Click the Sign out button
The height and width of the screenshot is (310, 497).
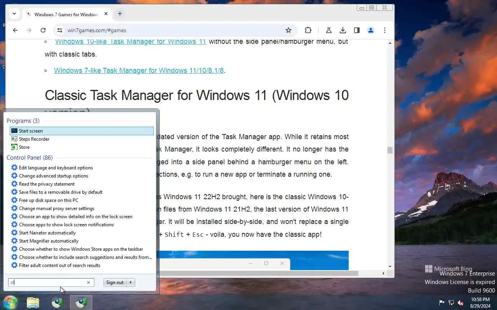point(115,282)
